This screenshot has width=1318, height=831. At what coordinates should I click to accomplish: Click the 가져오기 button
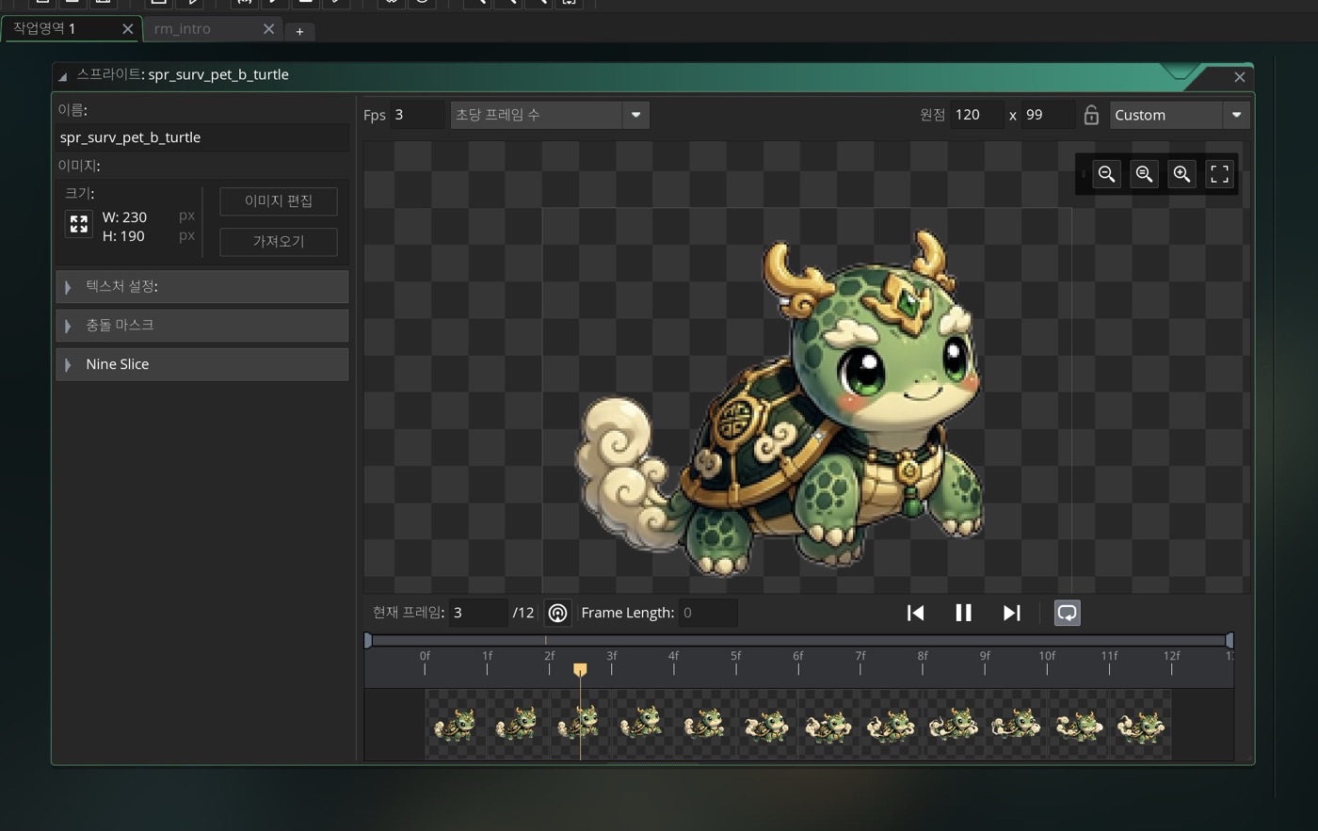[279, 242]
